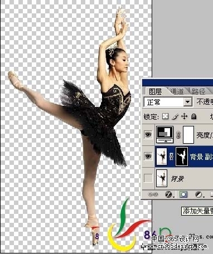The image size is (213, 254).
Task: Click the add layer mask icon
Action: click(183, 194)
